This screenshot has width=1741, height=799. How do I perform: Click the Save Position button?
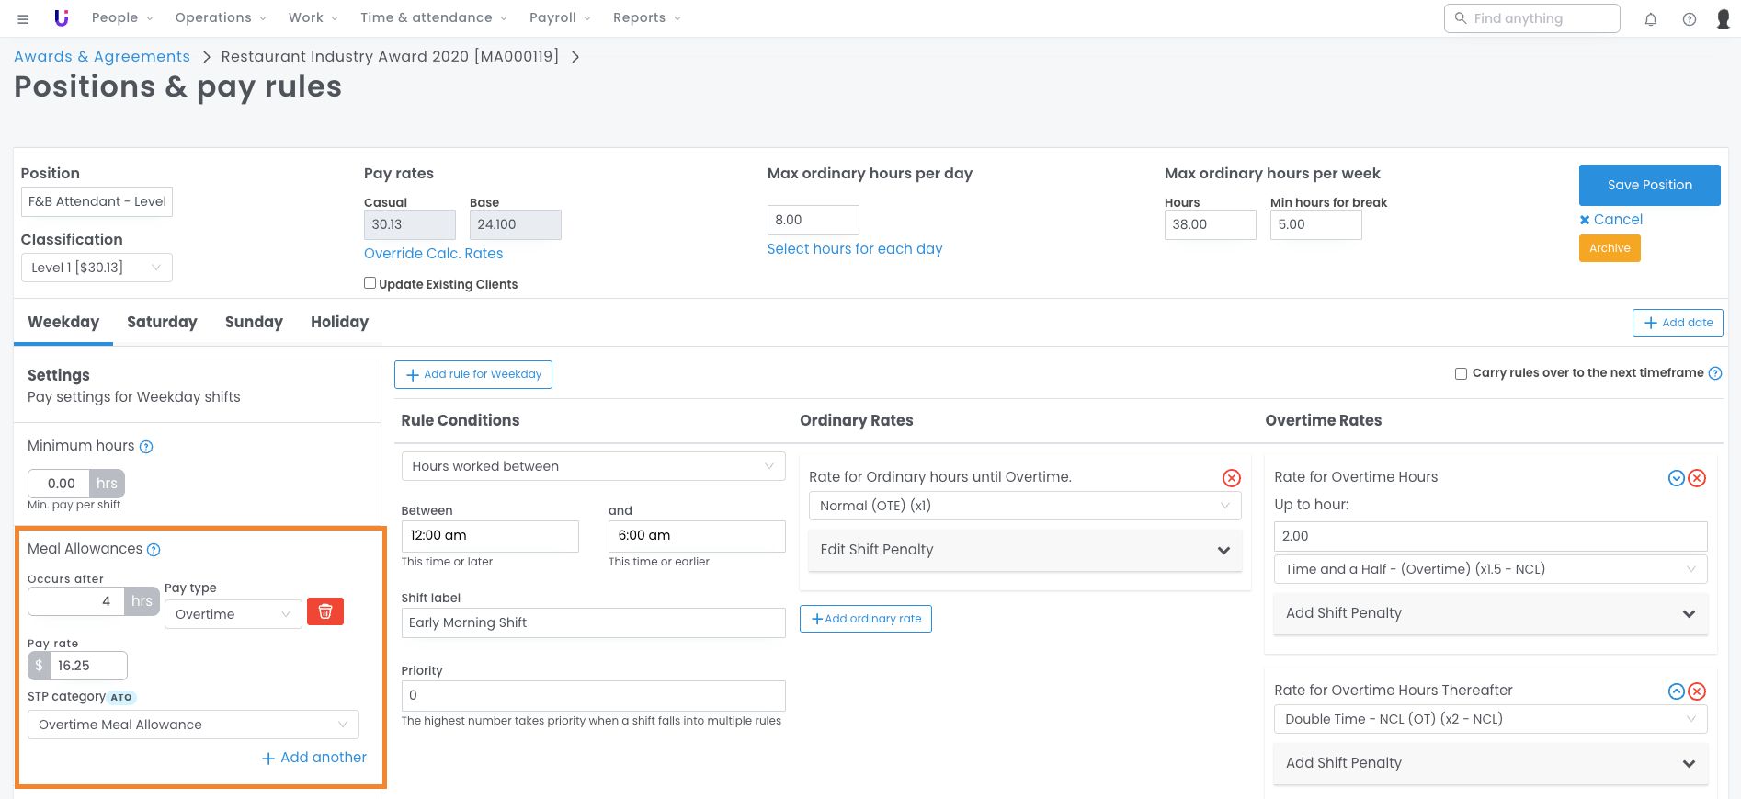[1649, 185]
